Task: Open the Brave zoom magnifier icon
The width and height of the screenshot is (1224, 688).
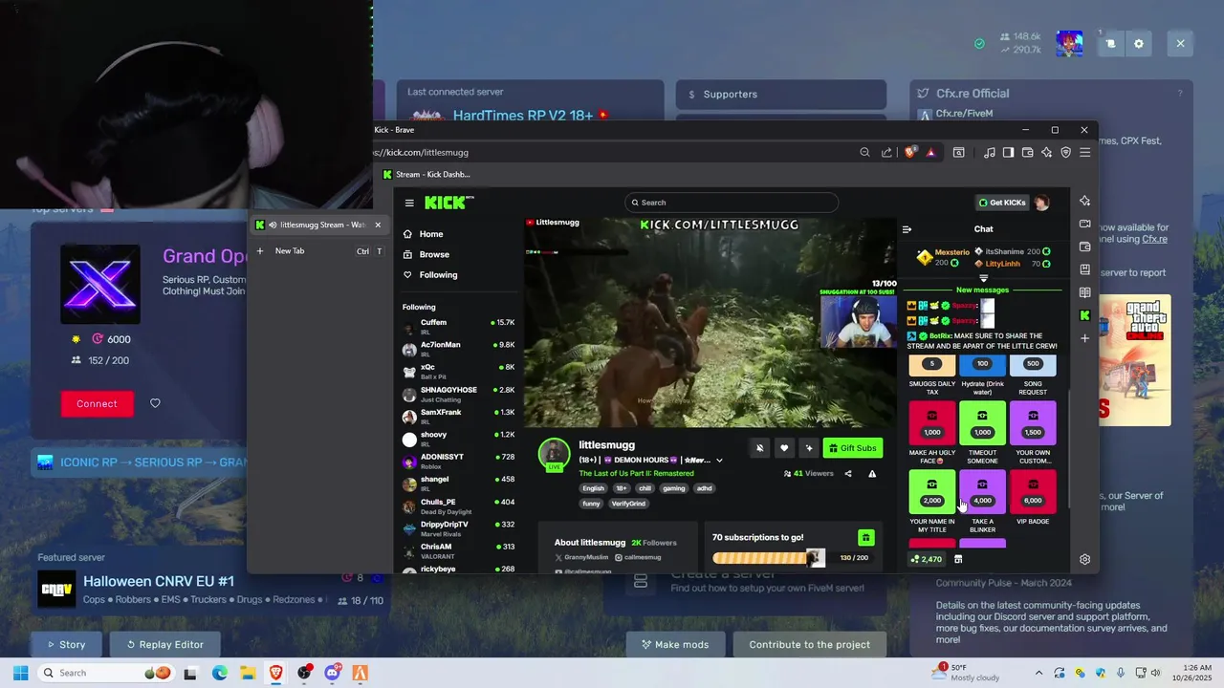Action: click(x=865, y=152)
